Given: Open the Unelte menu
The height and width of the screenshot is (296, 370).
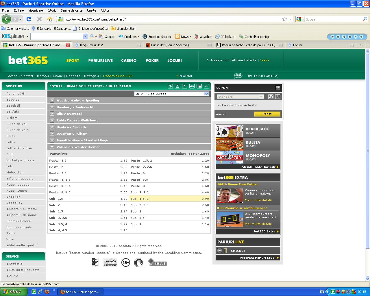Looking at the screenshot, I should (91, 10).
